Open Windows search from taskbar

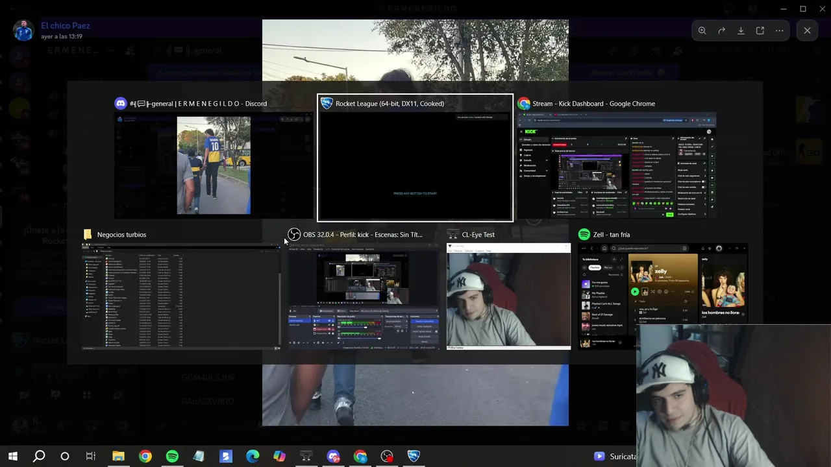[x=39, y=457]
